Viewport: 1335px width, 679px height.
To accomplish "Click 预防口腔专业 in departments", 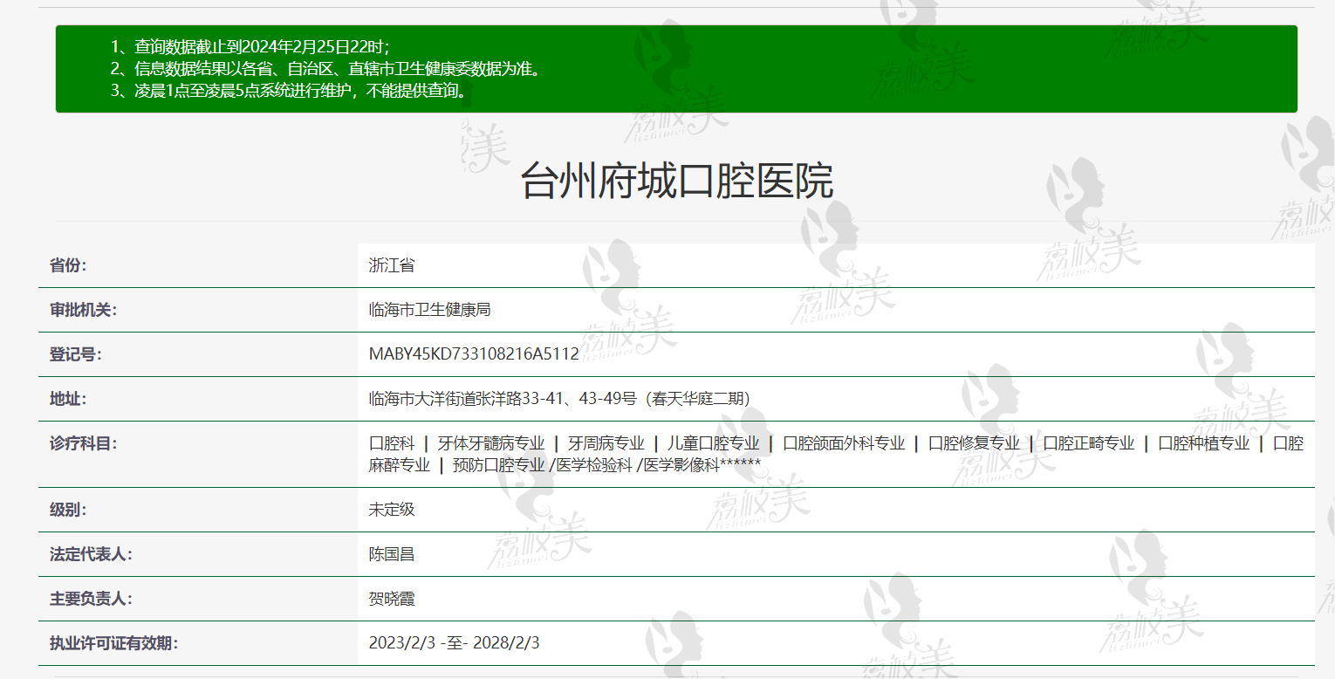I will (x=499, y=465).
